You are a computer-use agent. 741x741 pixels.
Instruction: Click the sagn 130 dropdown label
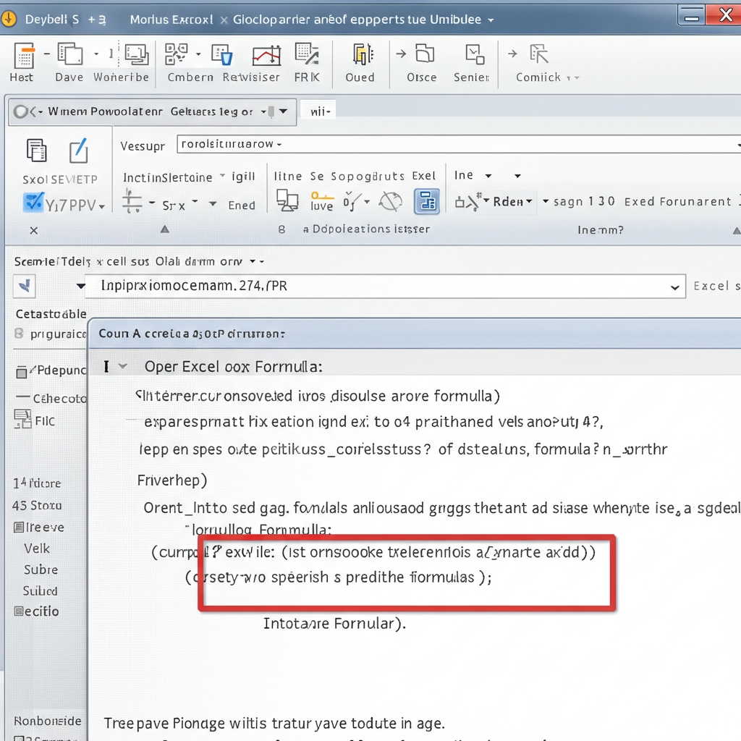pos(584,202)
